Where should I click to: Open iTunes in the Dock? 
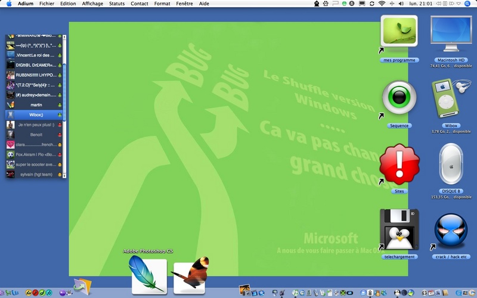tap(295, 293)
